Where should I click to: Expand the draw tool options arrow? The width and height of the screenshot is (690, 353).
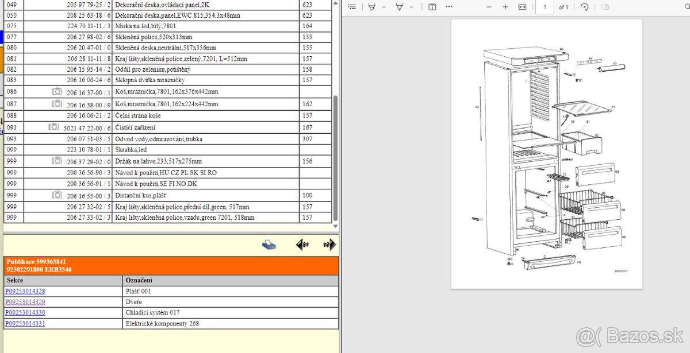411,7
